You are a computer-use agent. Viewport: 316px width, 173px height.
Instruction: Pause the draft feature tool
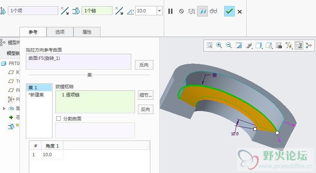click(x=170, y=11)
